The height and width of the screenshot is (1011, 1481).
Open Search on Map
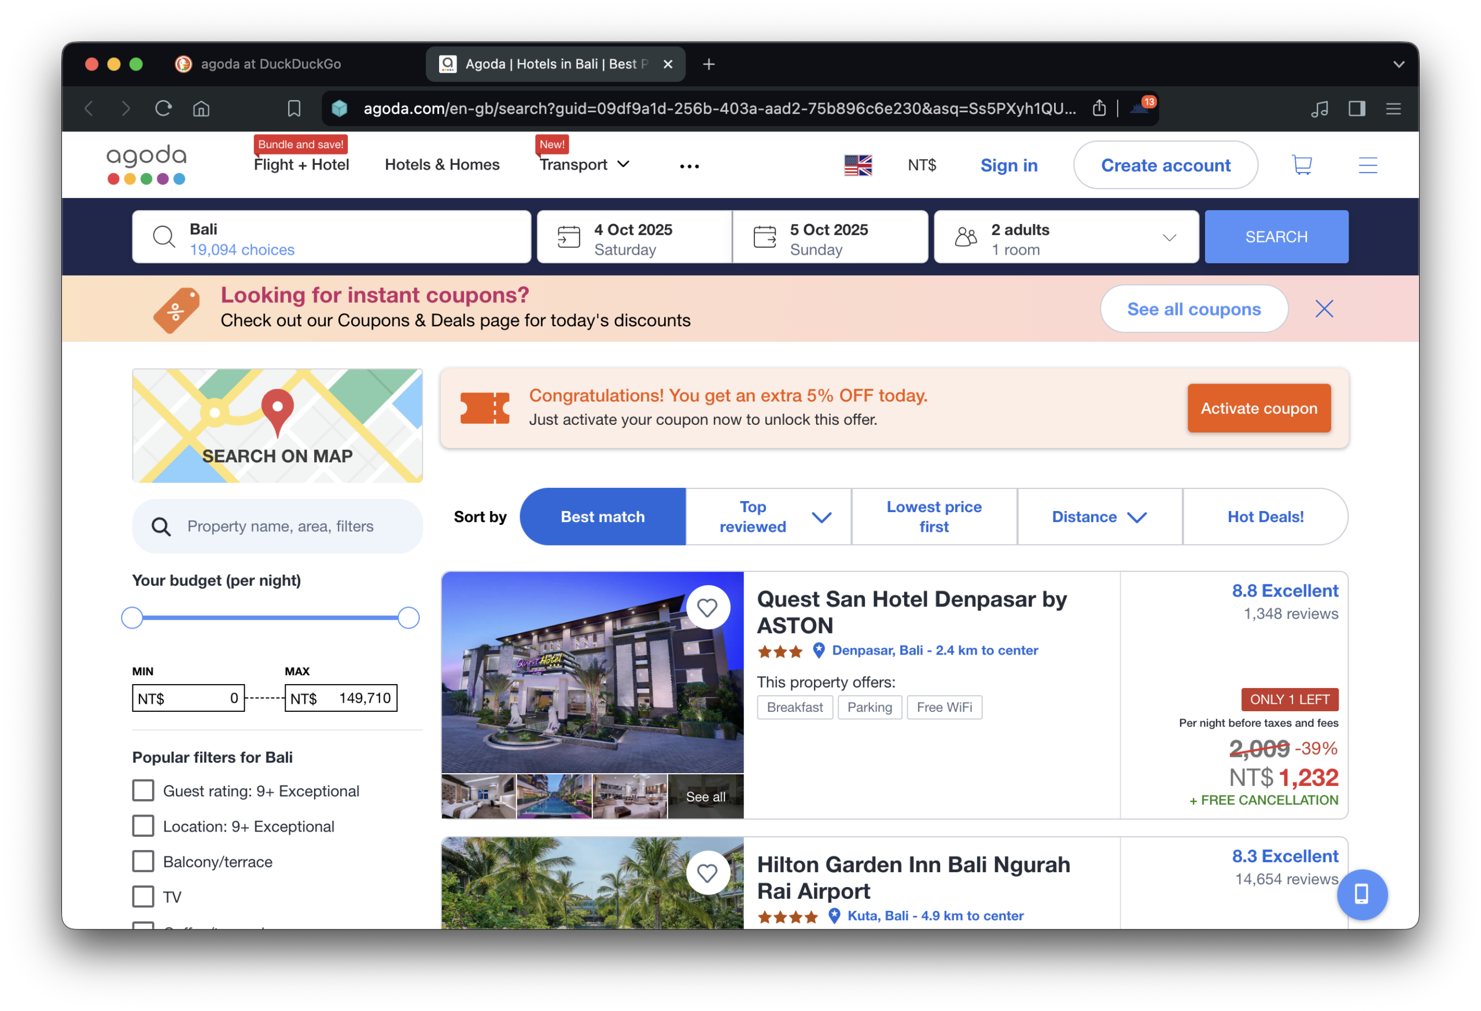coord(277,425)
